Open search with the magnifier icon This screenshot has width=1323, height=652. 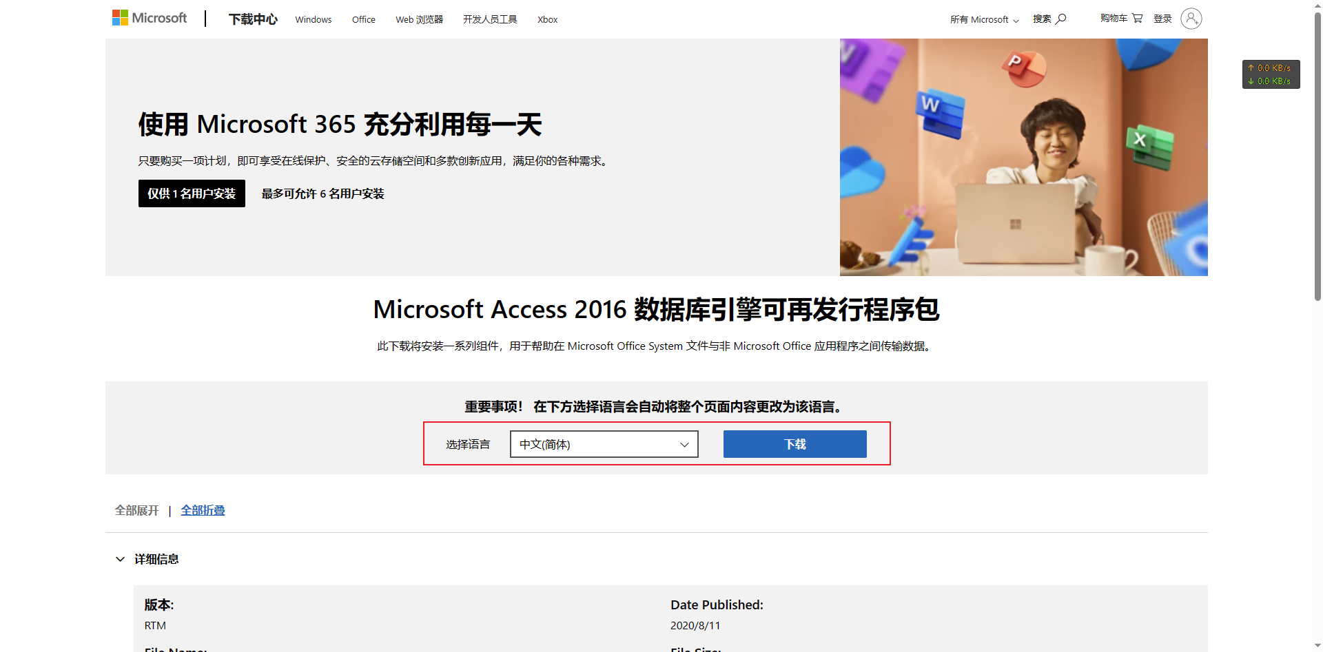[x=1061, y=19]
